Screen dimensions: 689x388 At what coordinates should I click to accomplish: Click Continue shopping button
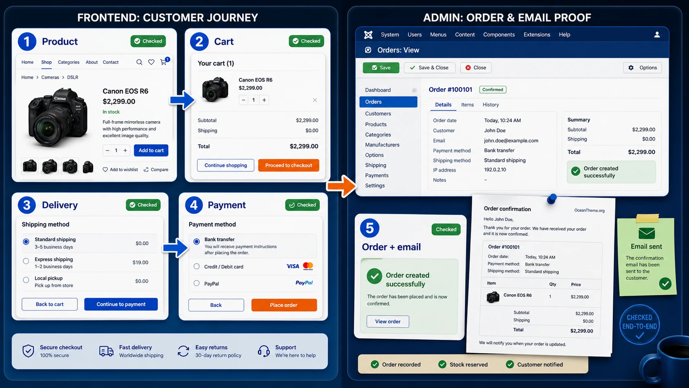[x=226, y=165]
